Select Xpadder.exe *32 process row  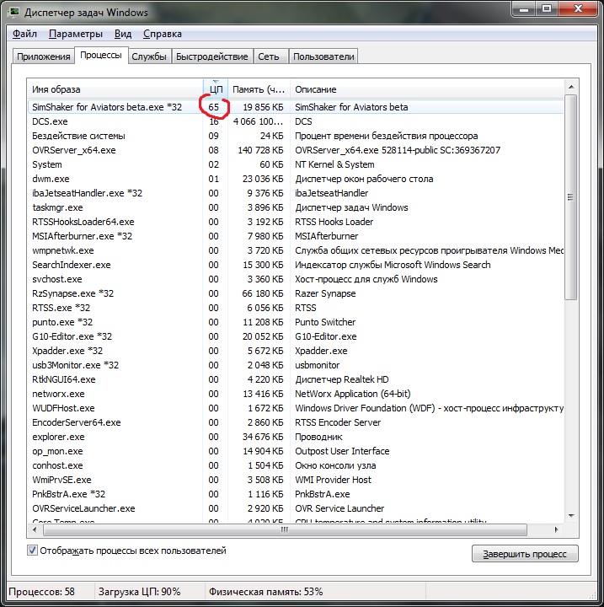tap(296, 351)
